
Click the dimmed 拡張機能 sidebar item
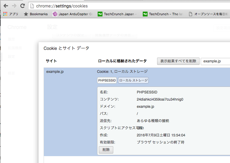tap(15, 48)
